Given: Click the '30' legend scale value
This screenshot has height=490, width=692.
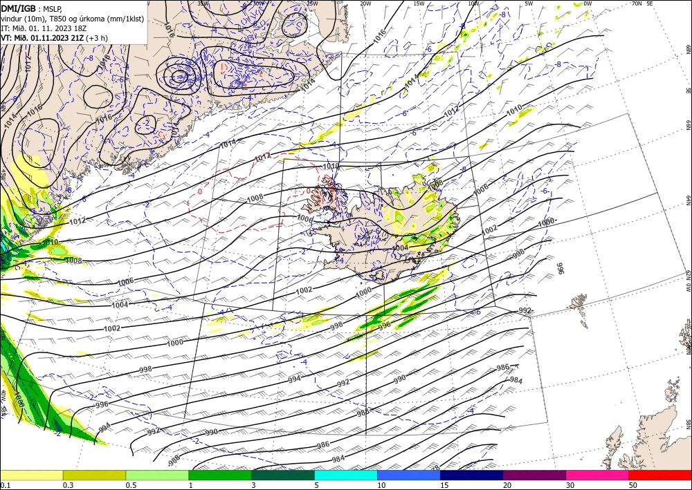Looking at the screenshot, I should (570, 485).
